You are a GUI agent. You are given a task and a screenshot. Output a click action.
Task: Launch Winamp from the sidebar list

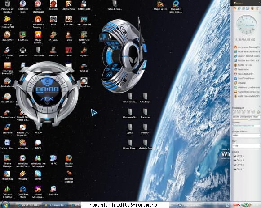coord(240,83)
